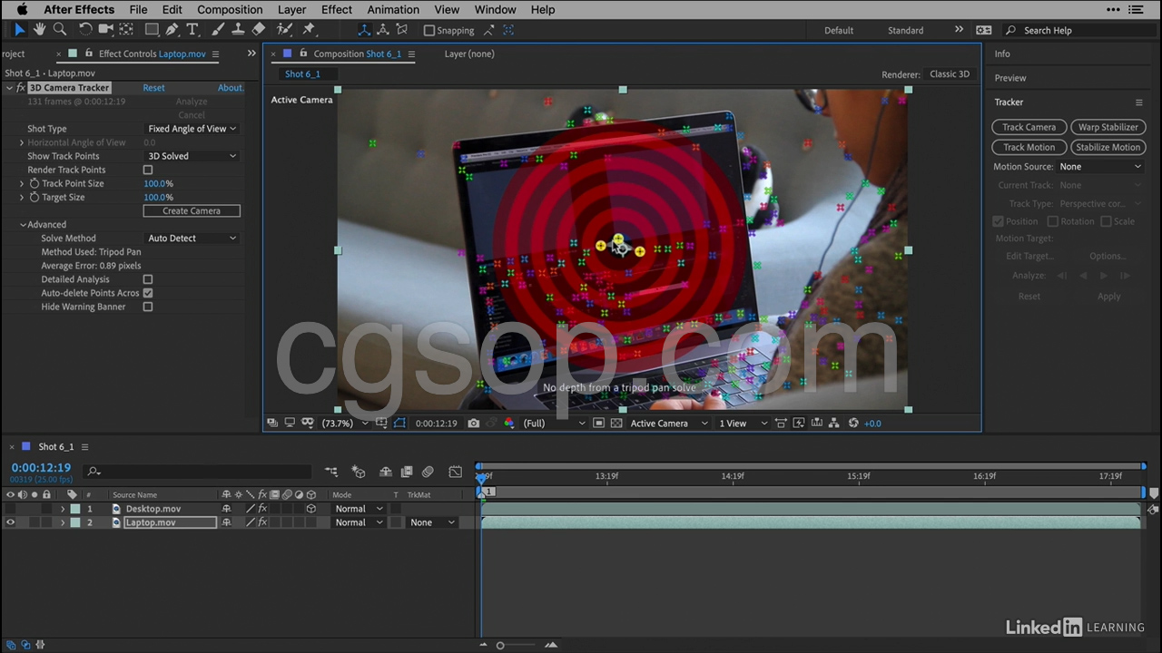Open the Composition menu
The image size is (1162, 653).
coord(230,10)
